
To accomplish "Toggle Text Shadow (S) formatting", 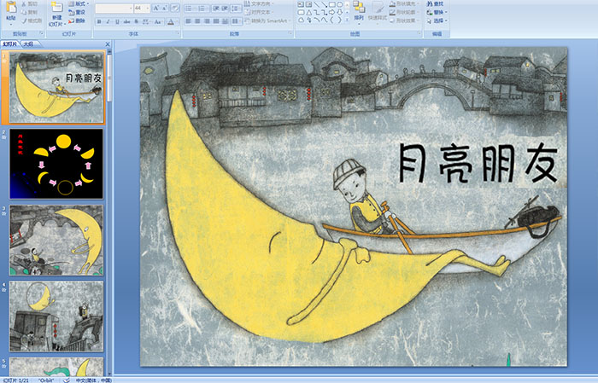I will (x=136, y=21).
